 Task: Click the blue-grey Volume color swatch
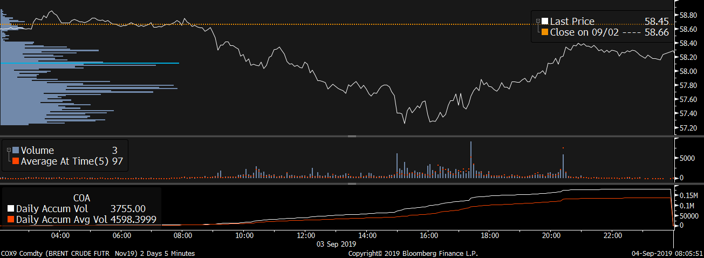click(x=16, y=151)
